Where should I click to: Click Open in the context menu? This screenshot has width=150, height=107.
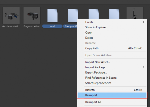point(89,33)
